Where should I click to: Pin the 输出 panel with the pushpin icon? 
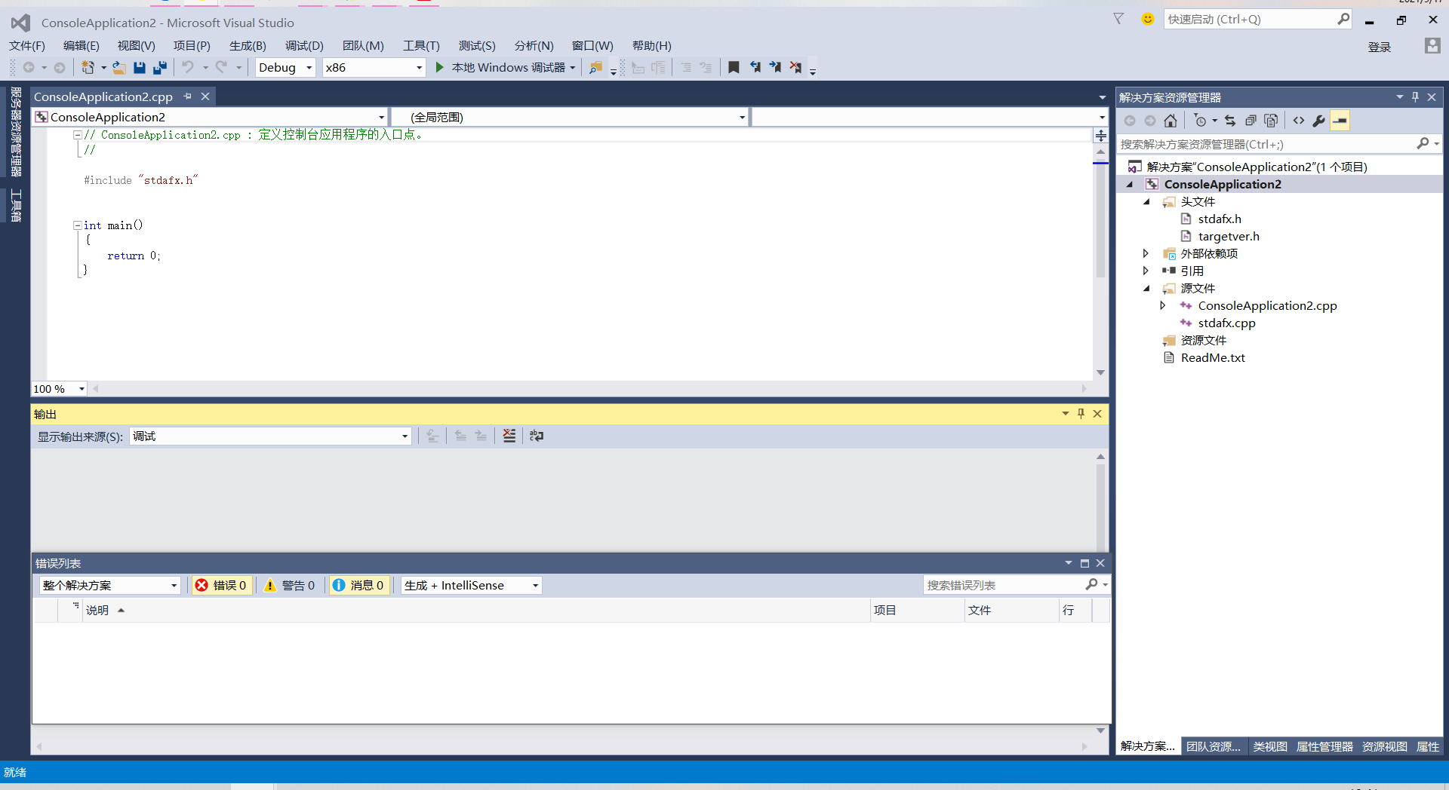pos(1081,413)
